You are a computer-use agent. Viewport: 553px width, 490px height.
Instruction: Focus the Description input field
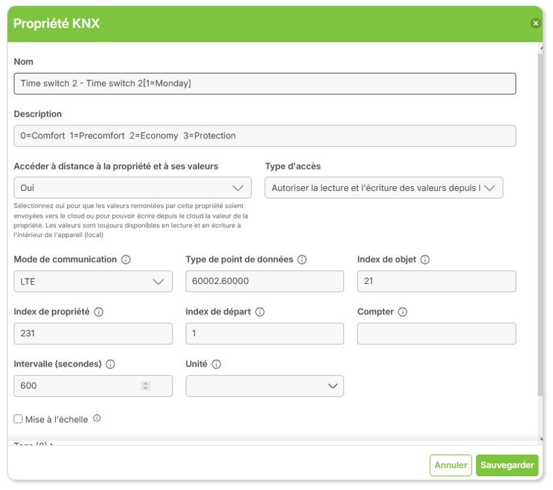pos(265,136)
